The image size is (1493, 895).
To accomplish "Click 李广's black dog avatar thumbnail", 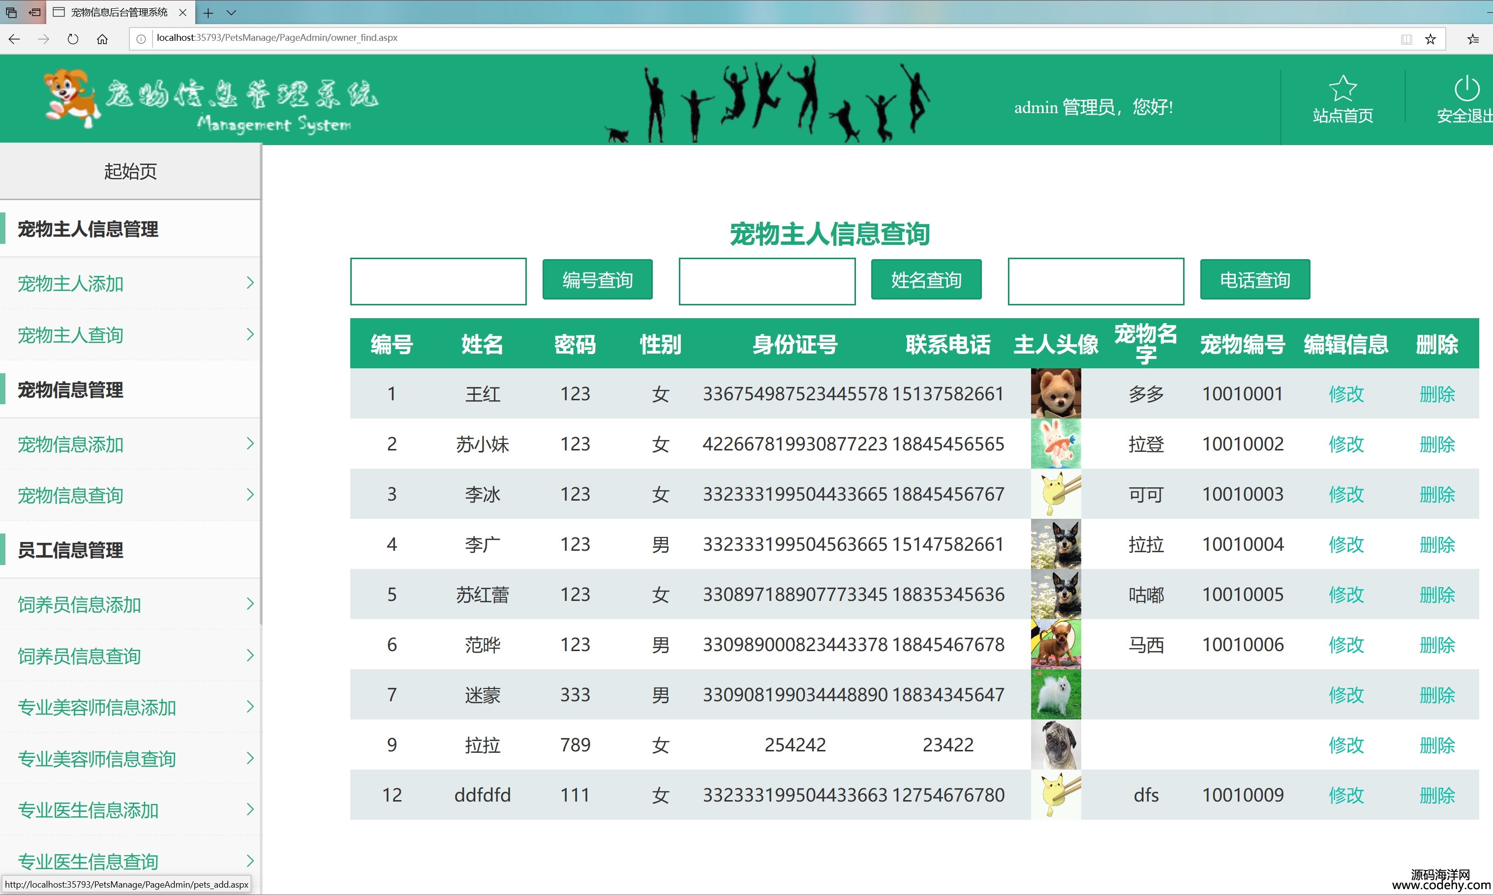I will (1056, 544).
